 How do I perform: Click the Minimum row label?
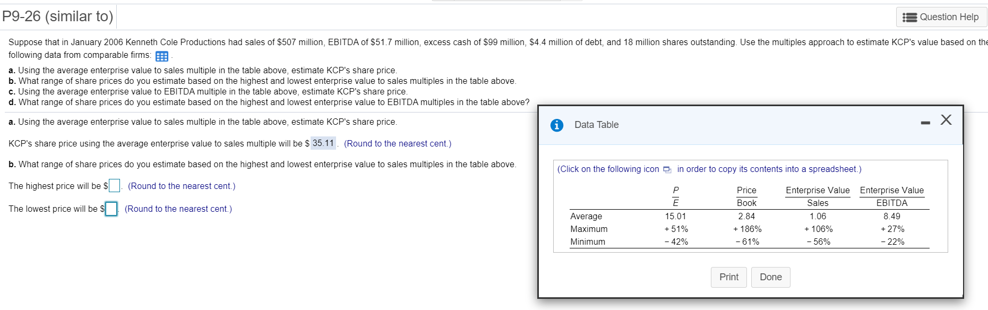click(588, 242)
